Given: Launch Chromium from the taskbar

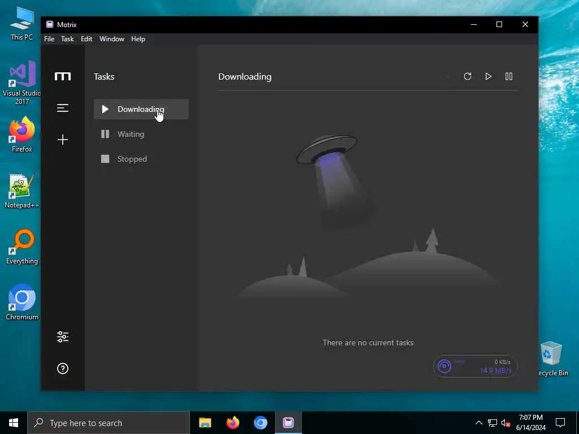Looking at the screenshot, I should pos(260,423).
